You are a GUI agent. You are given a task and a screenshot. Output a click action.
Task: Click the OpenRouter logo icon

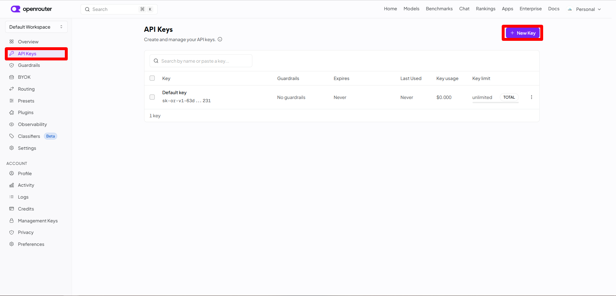15,9
